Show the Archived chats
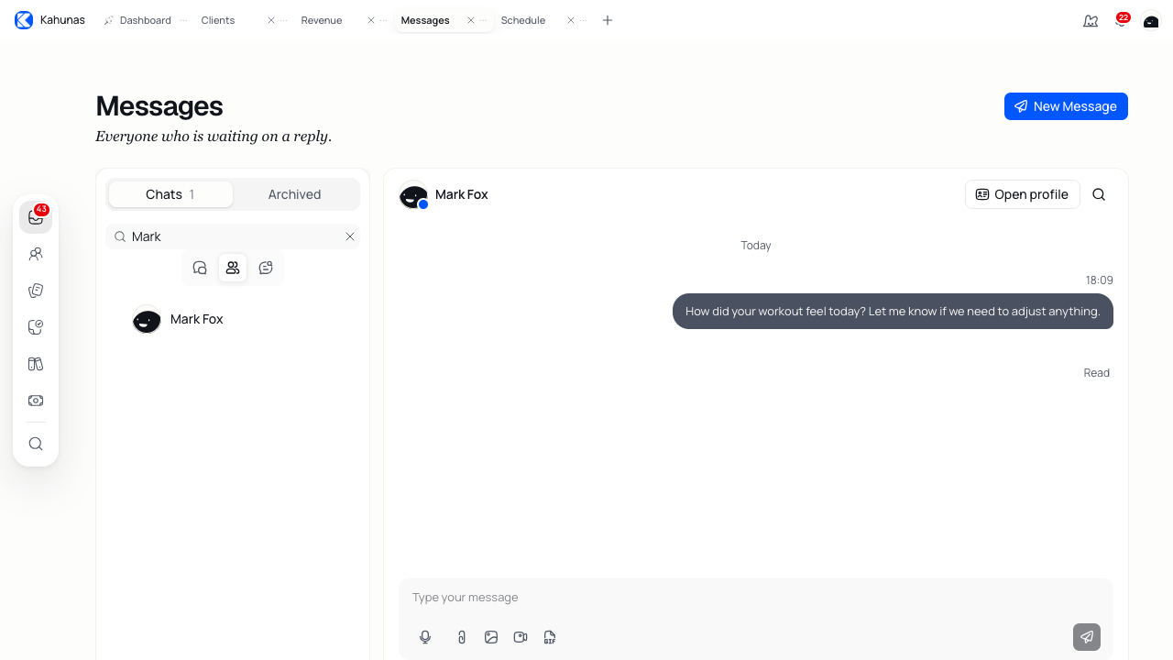Viewport: 1173px width, 660px height. coord(295,194)
